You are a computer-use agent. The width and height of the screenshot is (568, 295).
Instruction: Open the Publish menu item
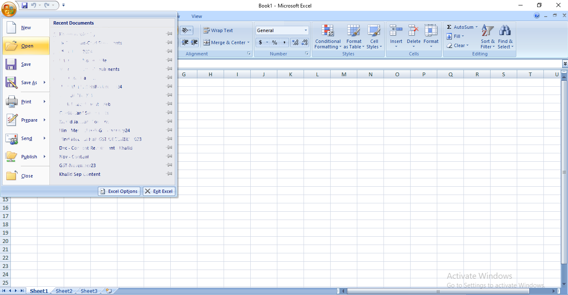click(26, 157)
